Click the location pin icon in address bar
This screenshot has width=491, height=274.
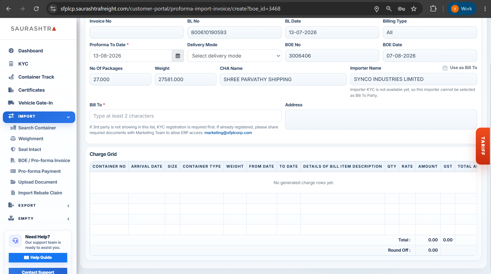[x=376, y=9]
